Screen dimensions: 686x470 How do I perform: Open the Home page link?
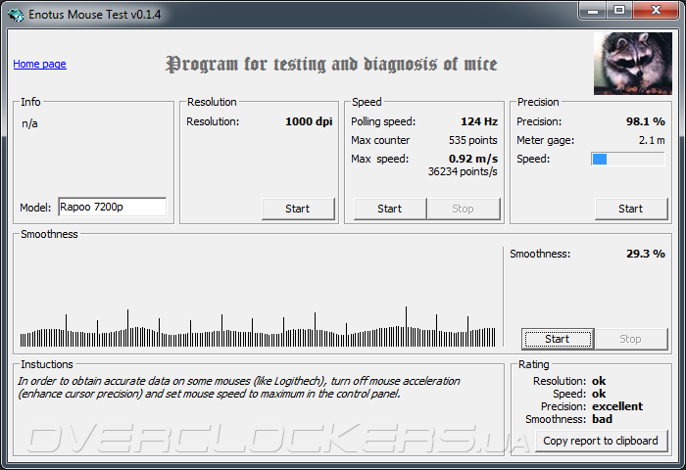(x=39, y=64)
